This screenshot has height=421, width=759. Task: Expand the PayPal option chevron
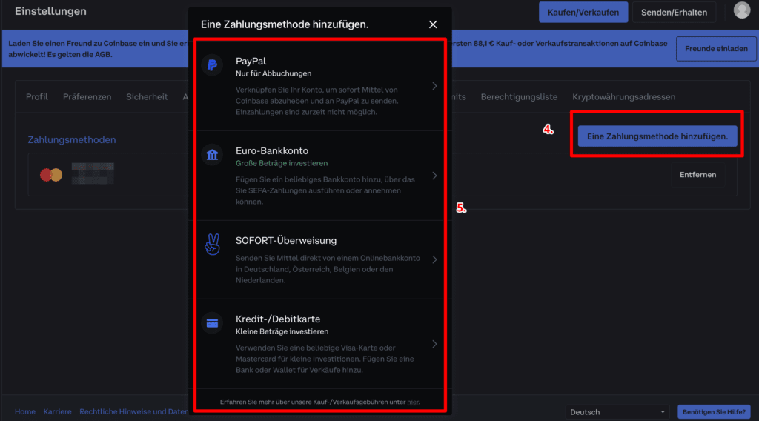tap(434, 86)
